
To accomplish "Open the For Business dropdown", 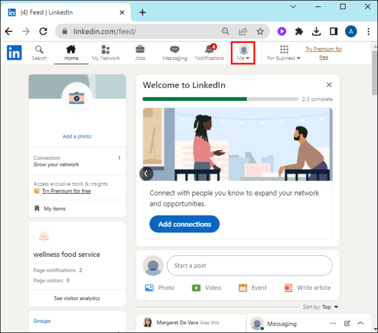I will click(x=284, y=53).
